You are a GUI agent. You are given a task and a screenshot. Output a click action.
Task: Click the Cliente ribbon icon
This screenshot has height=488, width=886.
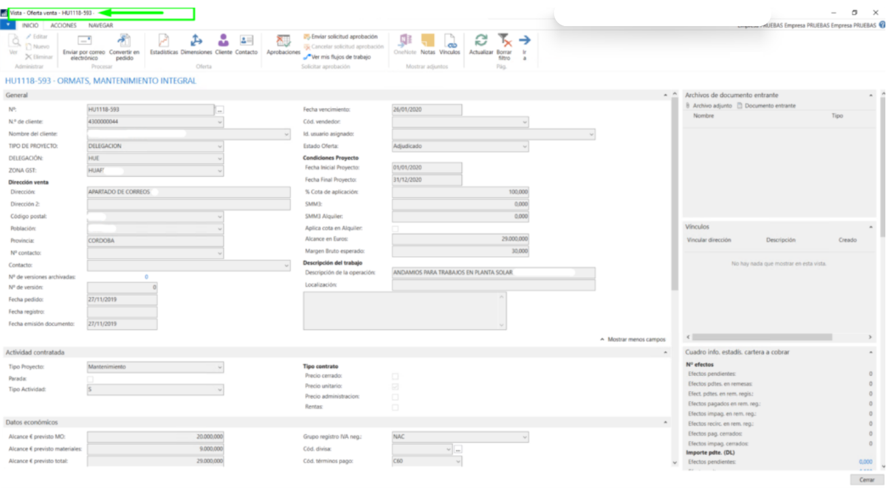point(224,40)
